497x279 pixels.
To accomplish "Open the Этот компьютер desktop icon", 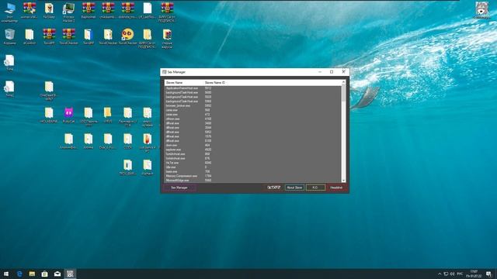I will point(9,12).
